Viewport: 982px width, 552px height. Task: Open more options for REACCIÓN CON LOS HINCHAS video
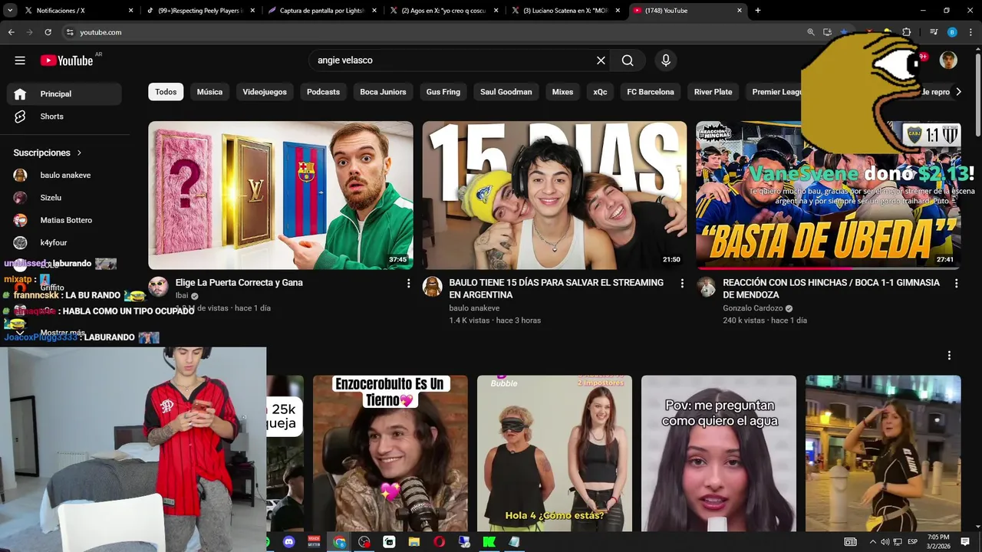click(956, 283)
